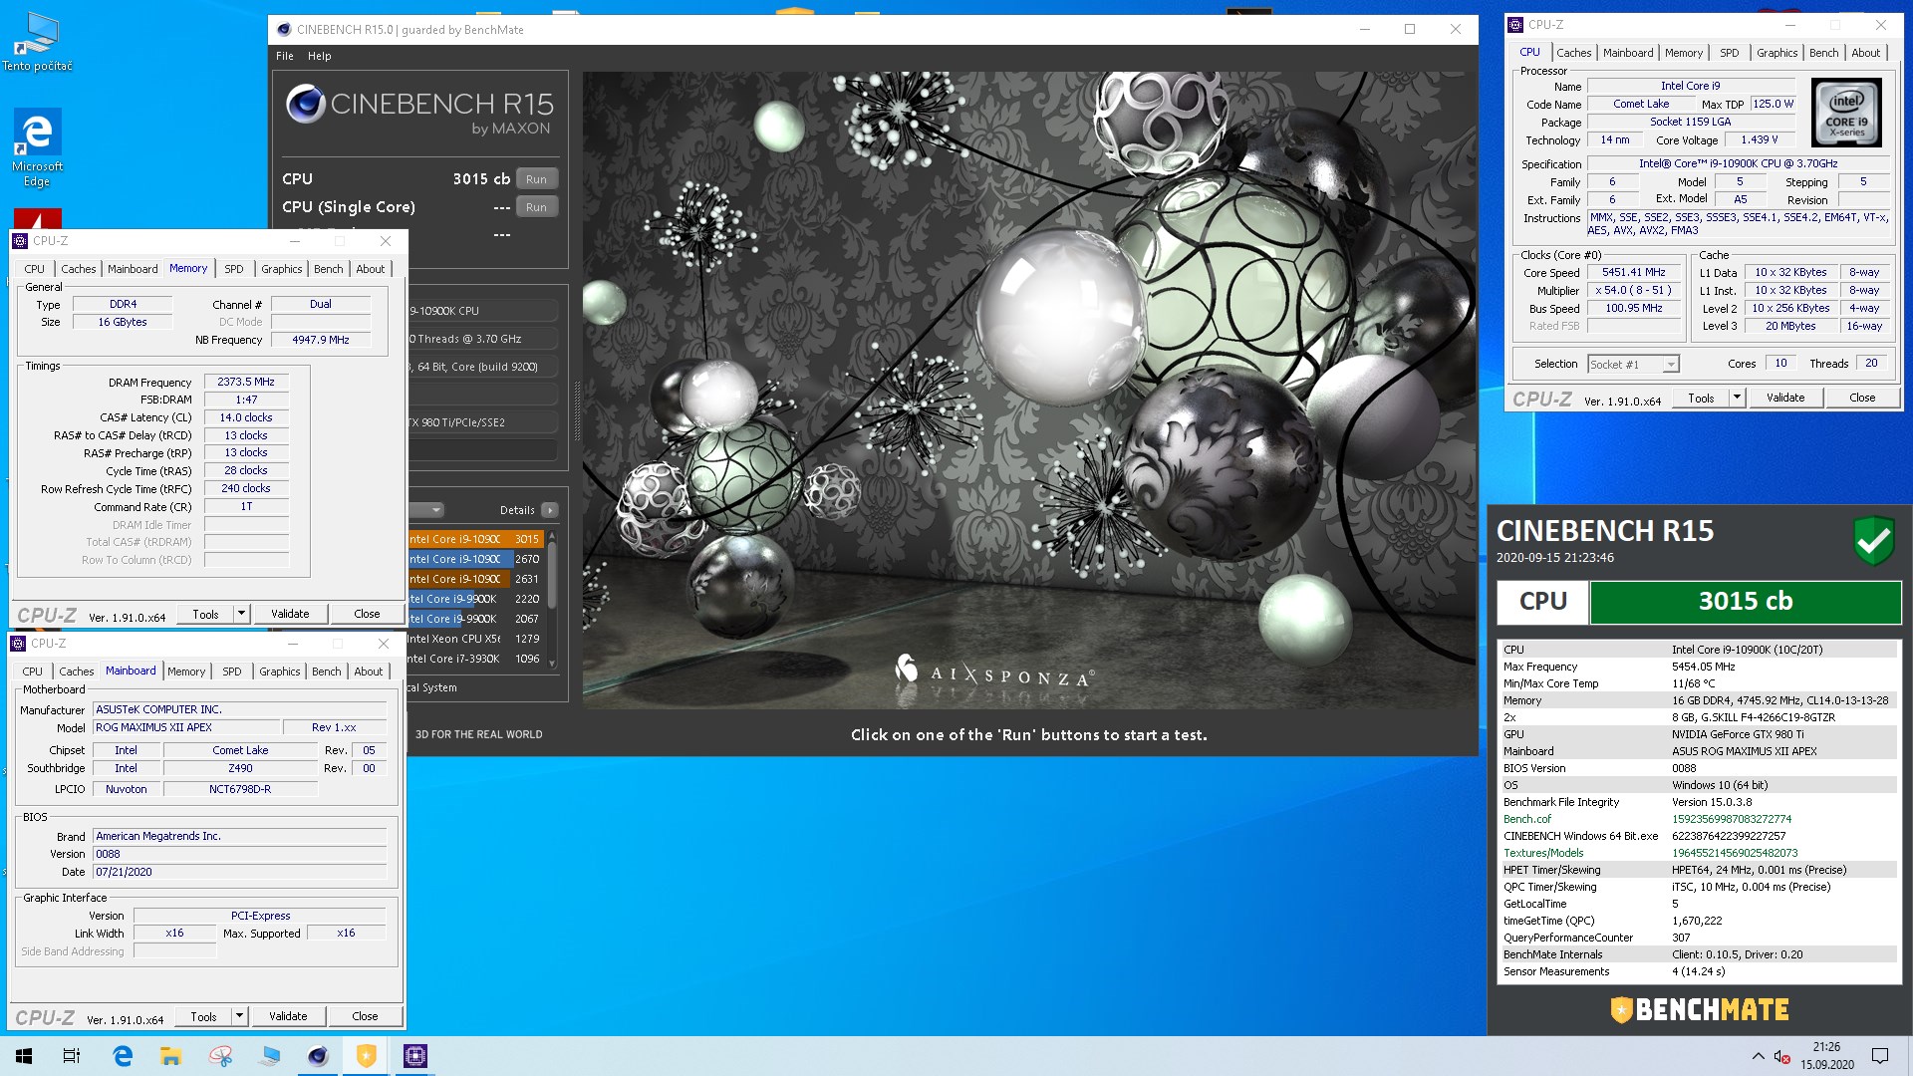The width and height of the screenshot is (1913, 1076).
Task: Click the Tools button in top-right CPU-Z
Action: [x=1701, y=398]
